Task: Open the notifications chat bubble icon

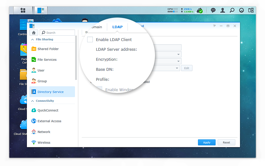Action: click(x=213, y=10)
